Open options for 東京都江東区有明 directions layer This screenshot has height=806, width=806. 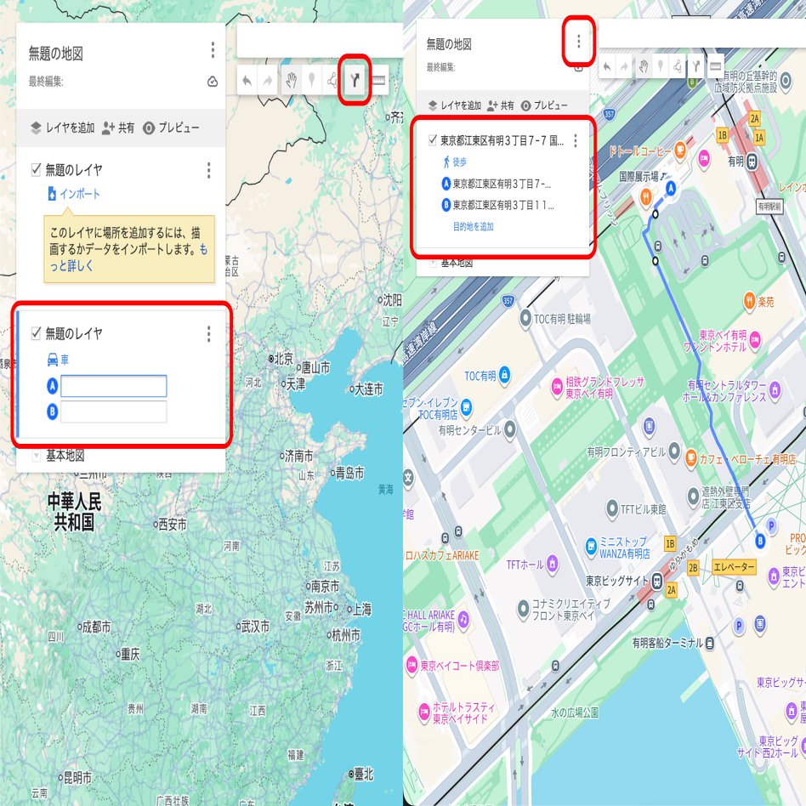pos(576,140)
